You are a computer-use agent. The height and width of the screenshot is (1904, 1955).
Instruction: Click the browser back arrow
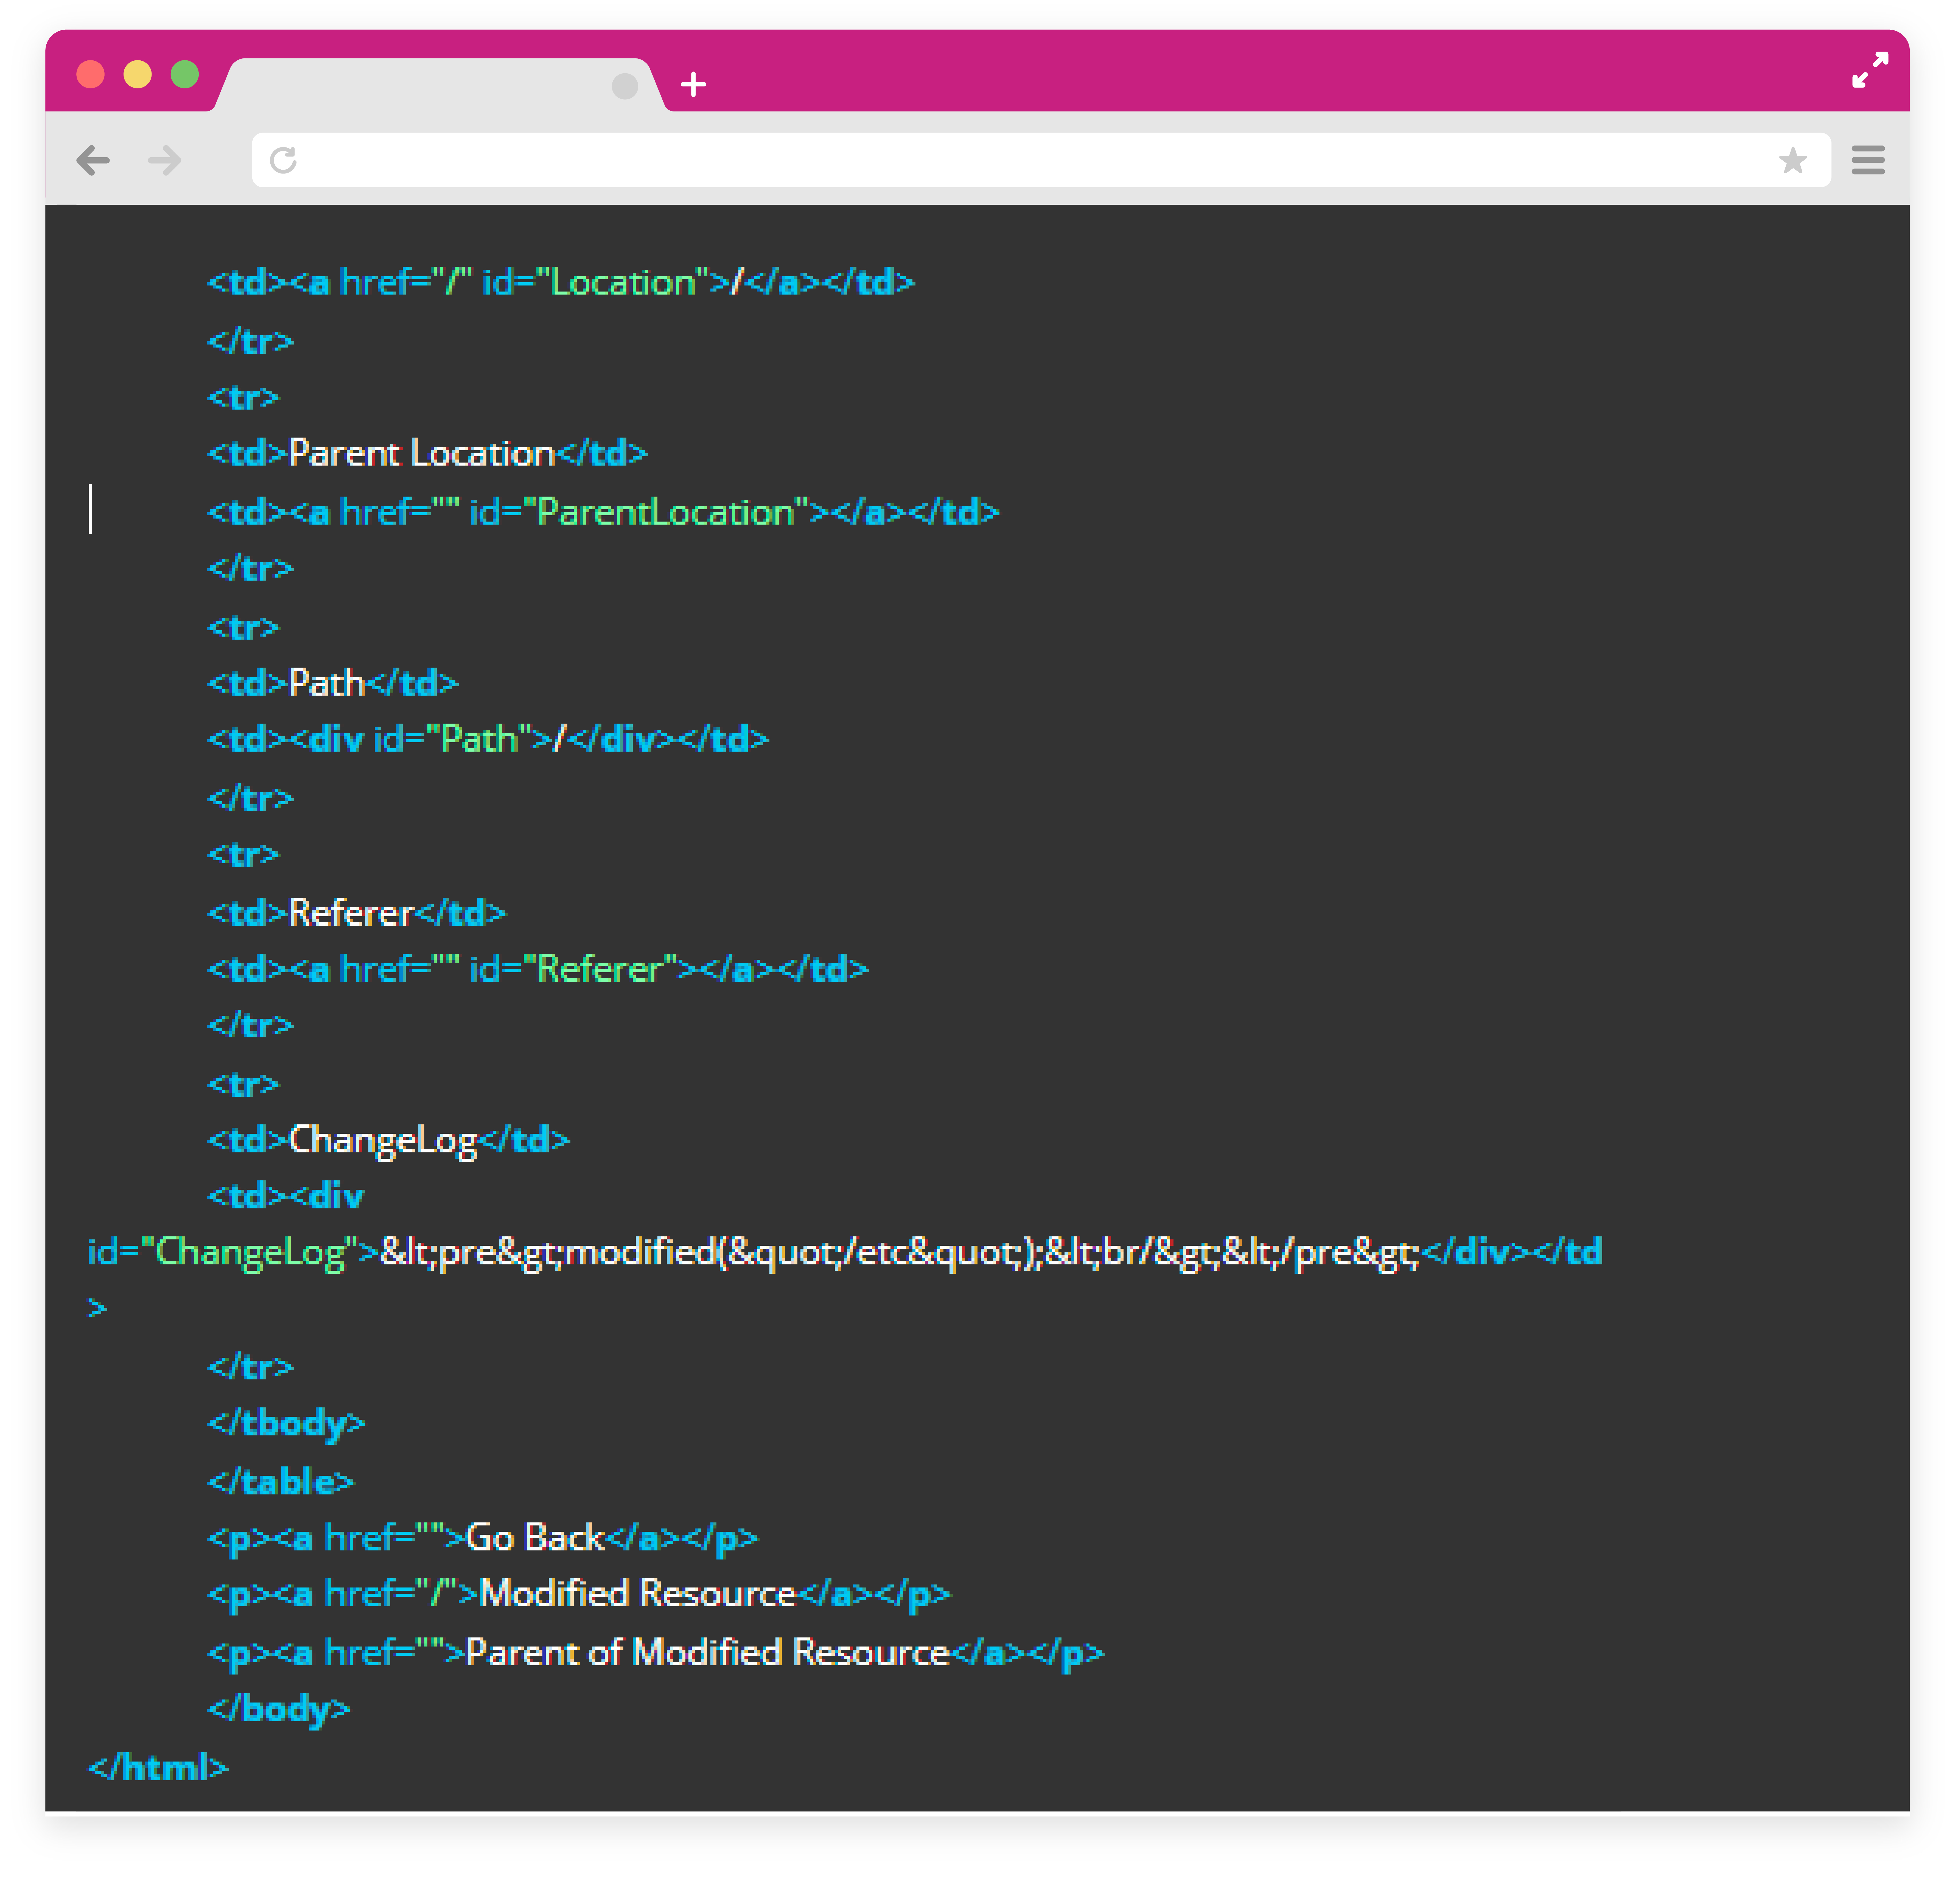(93, 160)
